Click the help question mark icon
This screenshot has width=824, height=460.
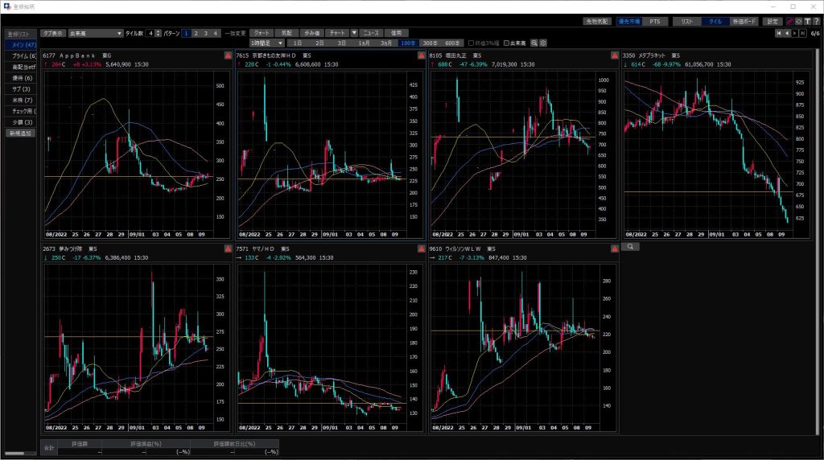click(816, 21)
